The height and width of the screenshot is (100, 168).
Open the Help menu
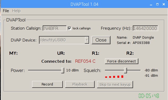point(16,11)
